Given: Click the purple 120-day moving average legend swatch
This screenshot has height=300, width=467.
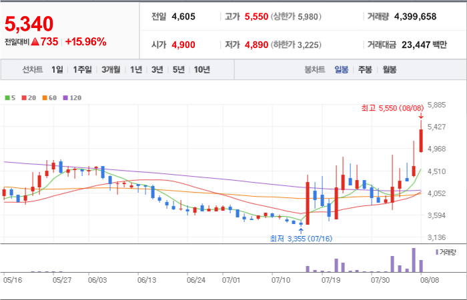Looking at the screenshot, I should pyautogui.click(x=65, y=97).
